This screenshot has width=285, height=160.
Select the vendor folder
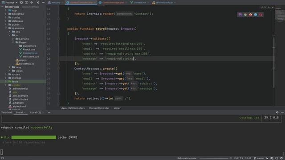15,85
